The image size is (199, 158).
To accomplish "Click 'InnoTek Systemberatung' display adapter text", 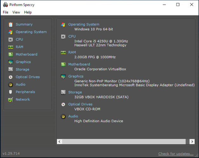I will (134, 85).
